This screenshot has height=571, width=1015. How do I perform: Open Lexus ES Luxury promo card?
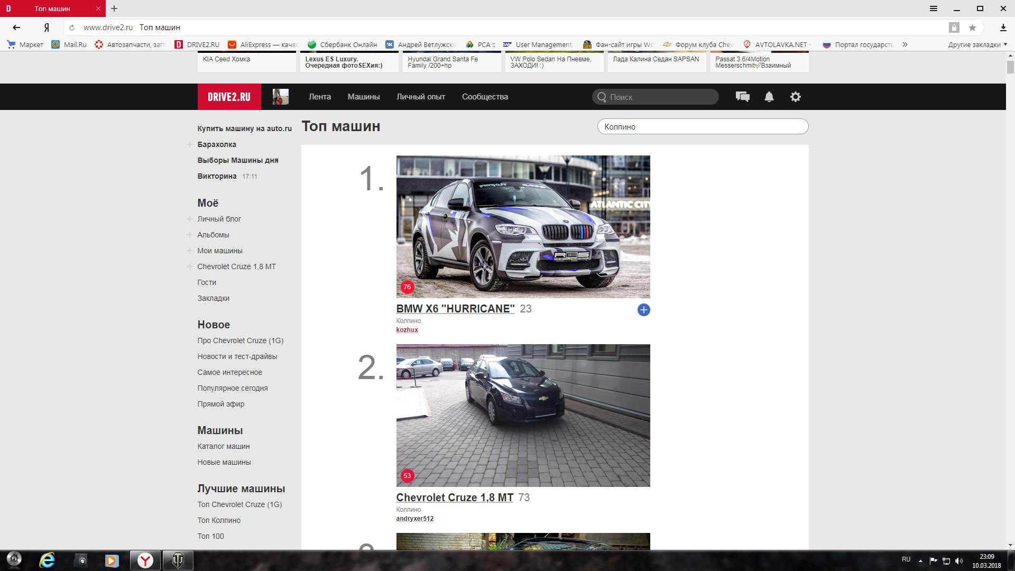[349, 62]
